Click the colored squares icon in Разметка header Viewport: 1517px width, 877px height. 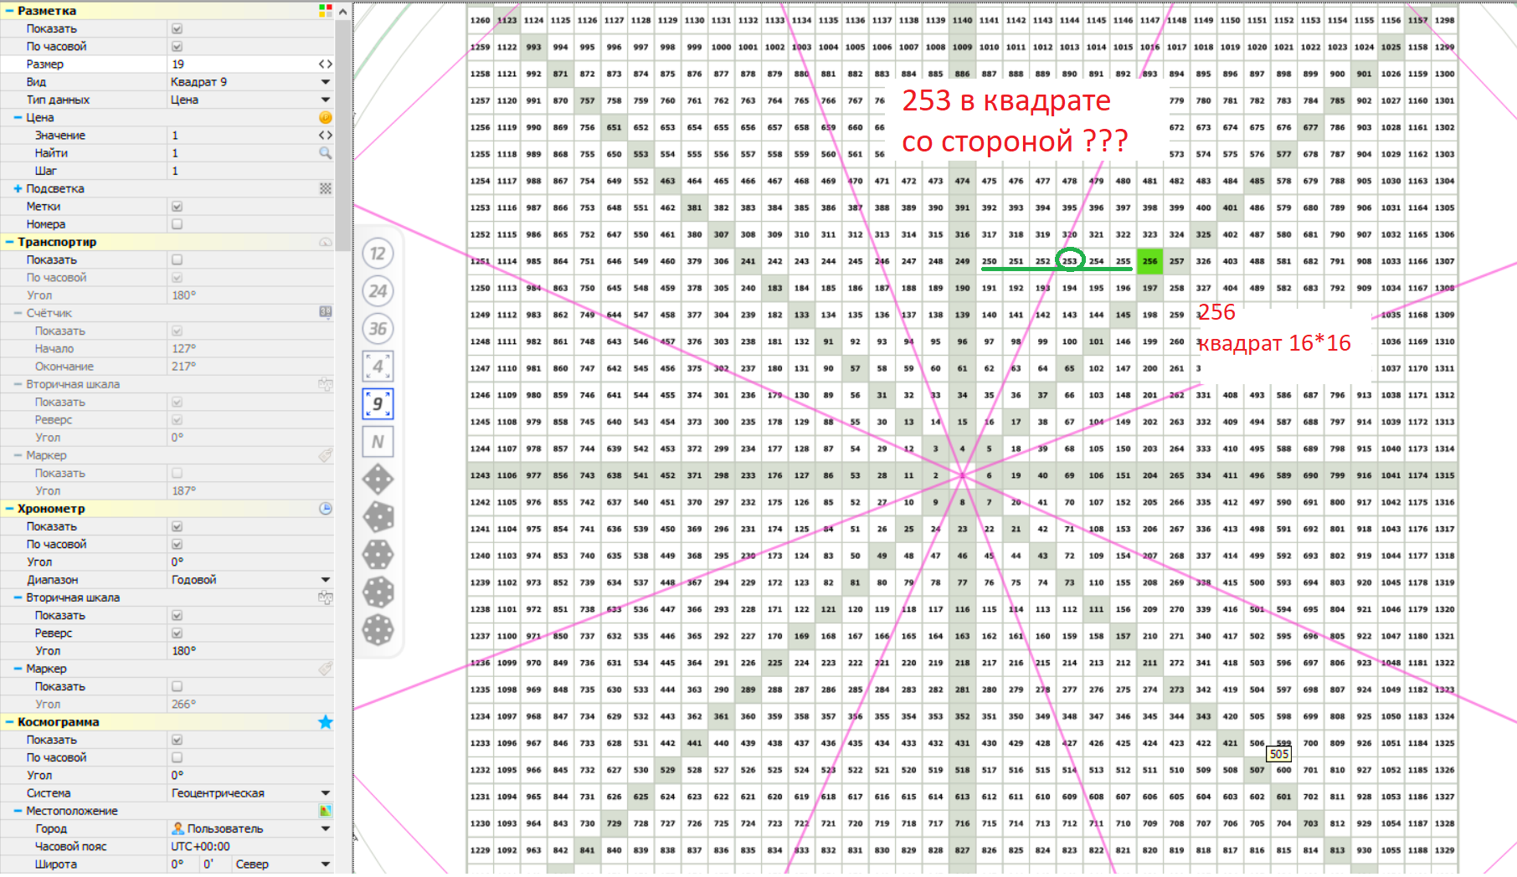coord(326,11)
